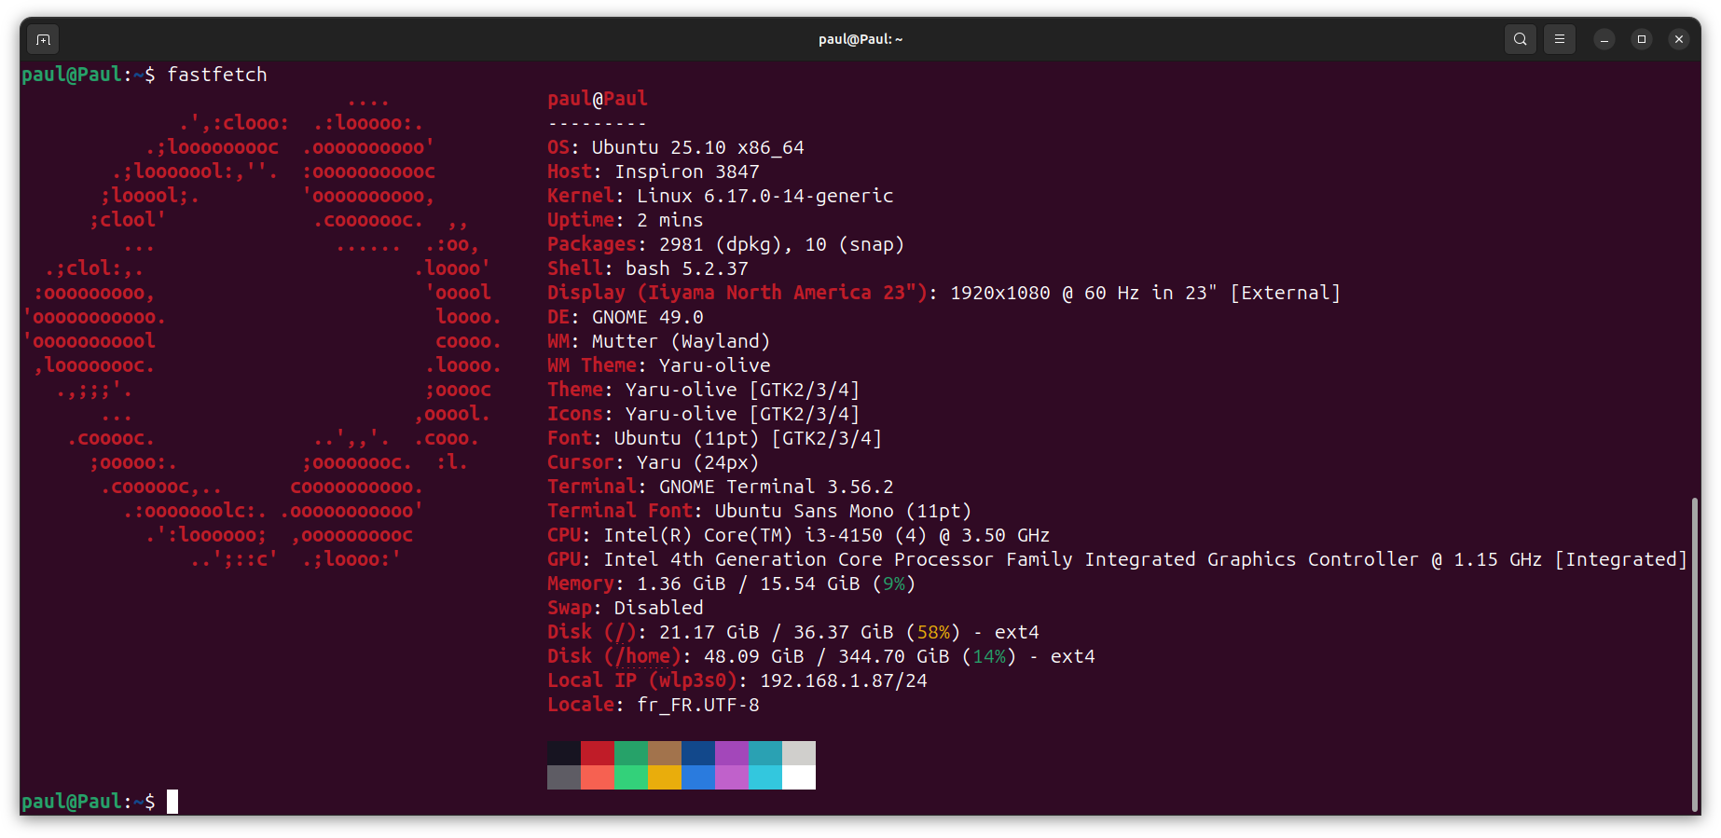
Task: Open the hamburger main menu
Action: pyautogui.click(x=1559, y=39)
